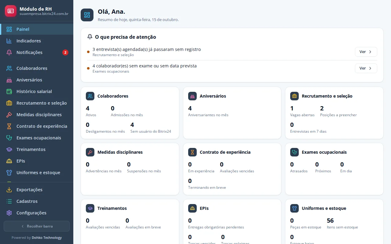This screenshot has height=244, width=391.
Task: Click the 56 Itens sem estoque value
Action: pos(330,221)
